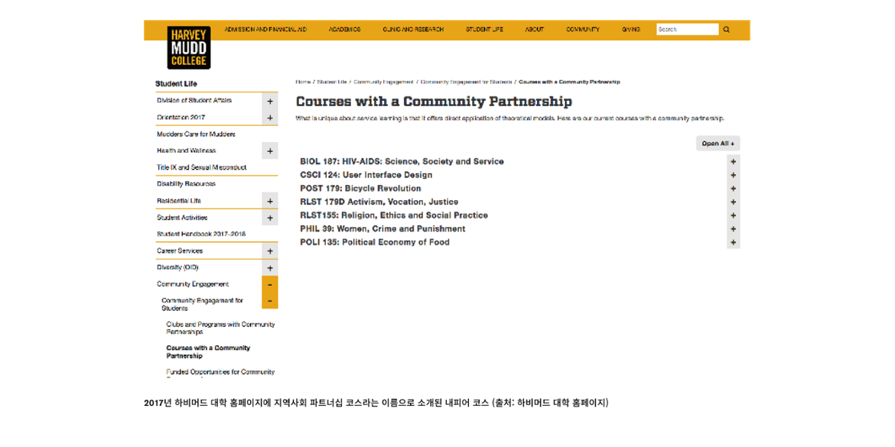
Task: Open the Student Life top menu
Action: [484, 30]
